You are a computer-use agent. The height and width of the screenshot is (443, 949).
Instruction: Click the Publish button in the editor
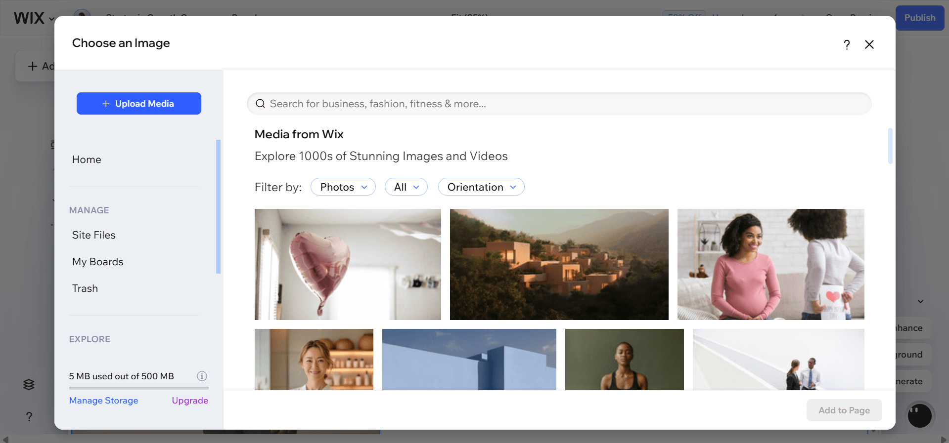click(x=920, y=18)
